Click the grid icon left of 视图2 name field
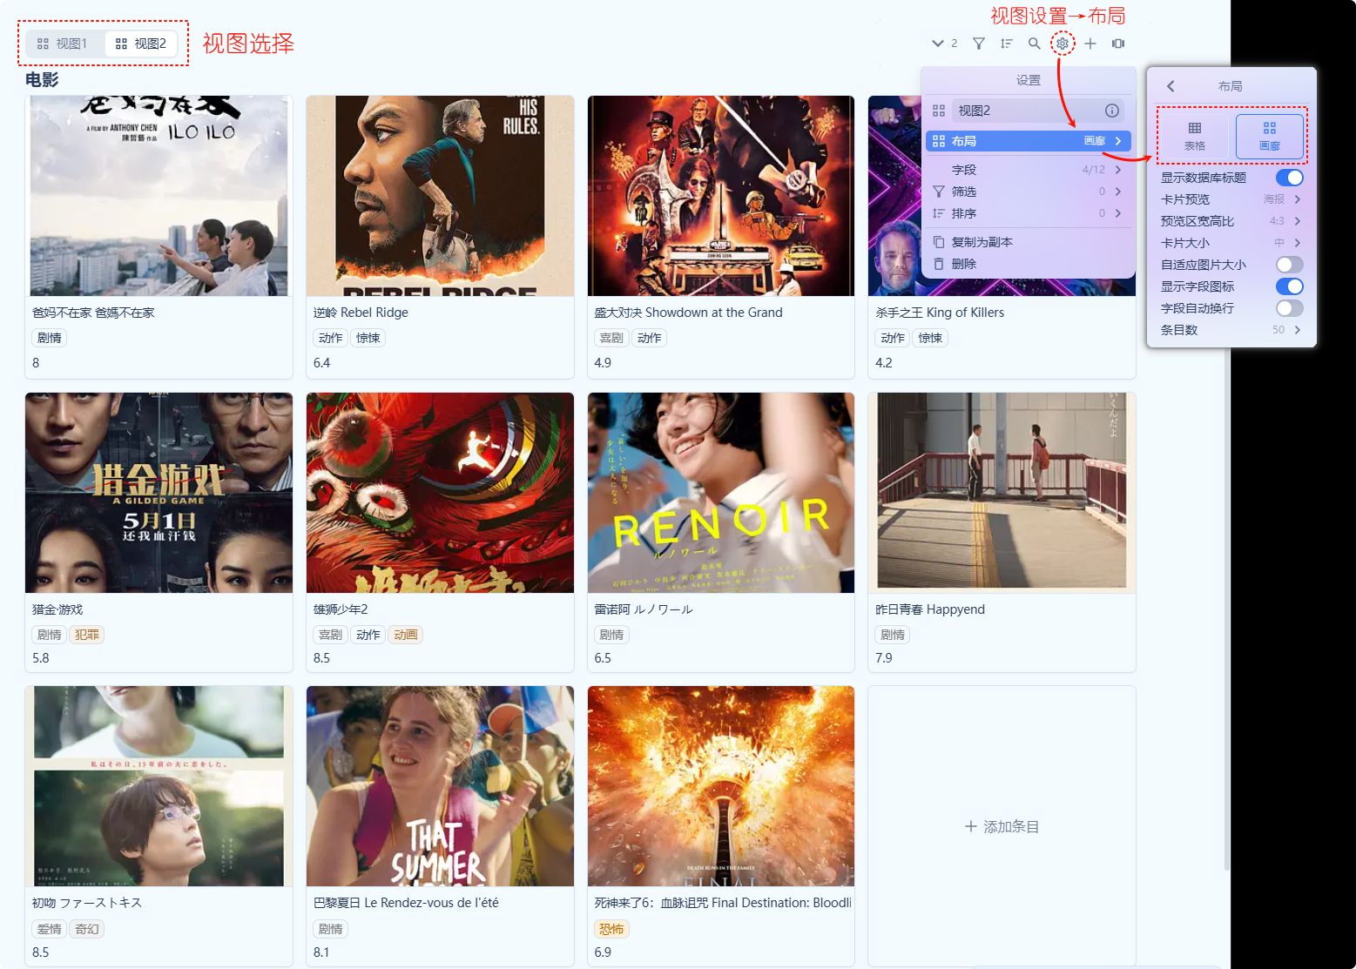Viewport: 1356px width, 969px height. tap(939, 111)
